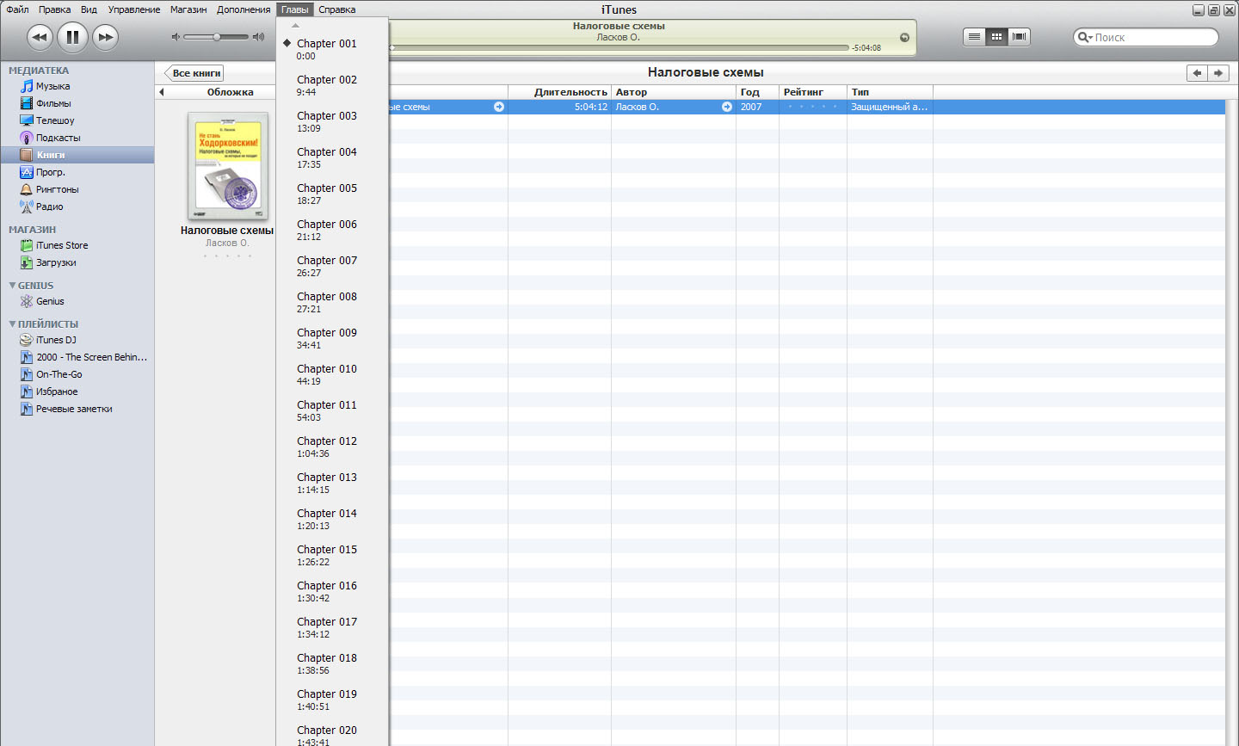The image size is (1239, 746).
Task: Sort by Рейтинг column header
Action: [813, 92]
